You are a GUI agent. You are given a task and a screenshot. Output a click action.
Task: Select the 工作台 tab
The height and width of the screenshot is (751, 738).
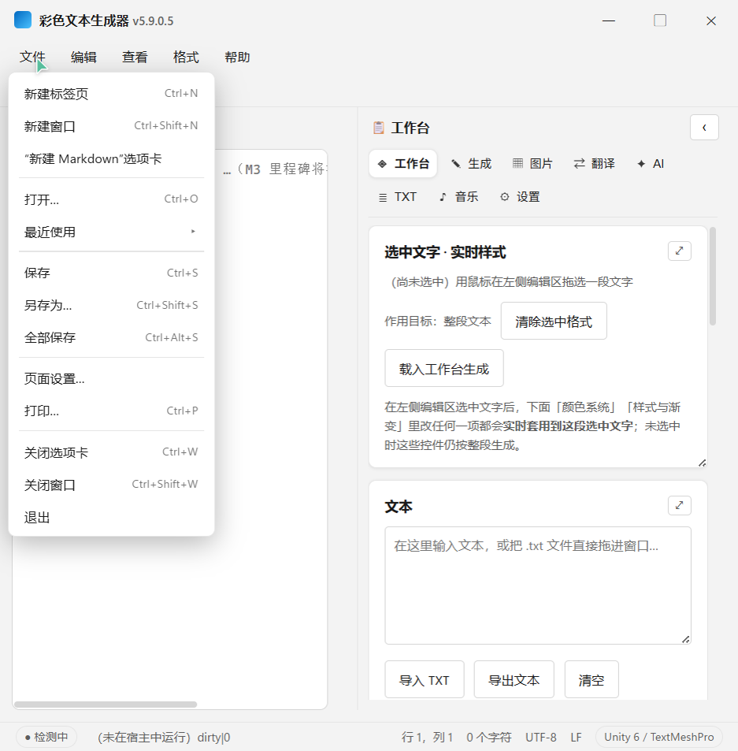(x=403, y=164)
